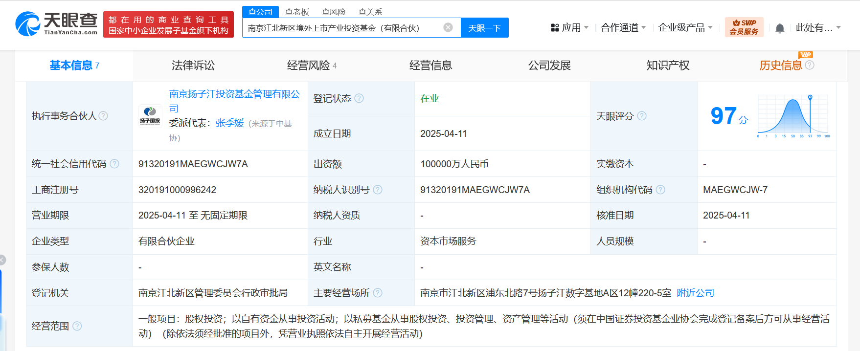Clear the search box text
The height and width of the screenshot is (351, 860).
[448, 27]
